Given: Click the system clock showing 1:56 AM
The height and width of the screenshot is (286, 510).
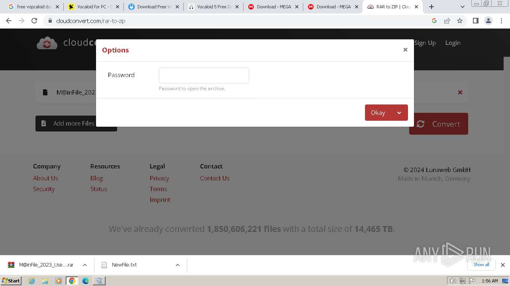Looking at the screenshot, I should pos(490,281).
